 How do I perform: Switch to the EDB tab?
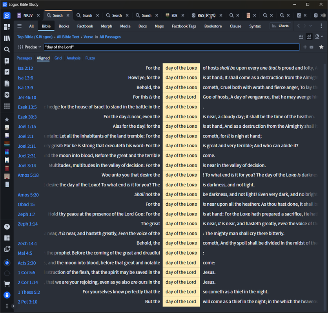(172, 15)
